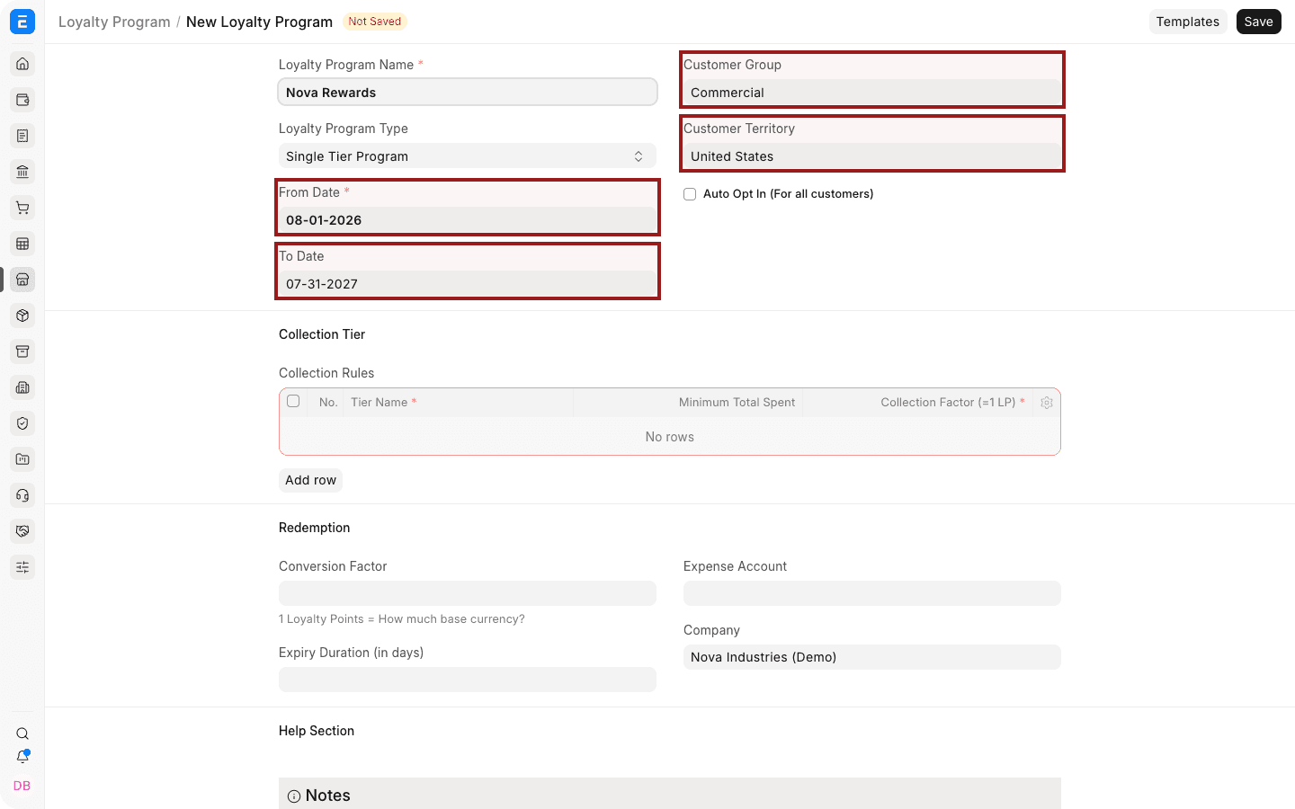Open the support headset sidebar icon
The image size is (1295, 809).
(22, 495)
